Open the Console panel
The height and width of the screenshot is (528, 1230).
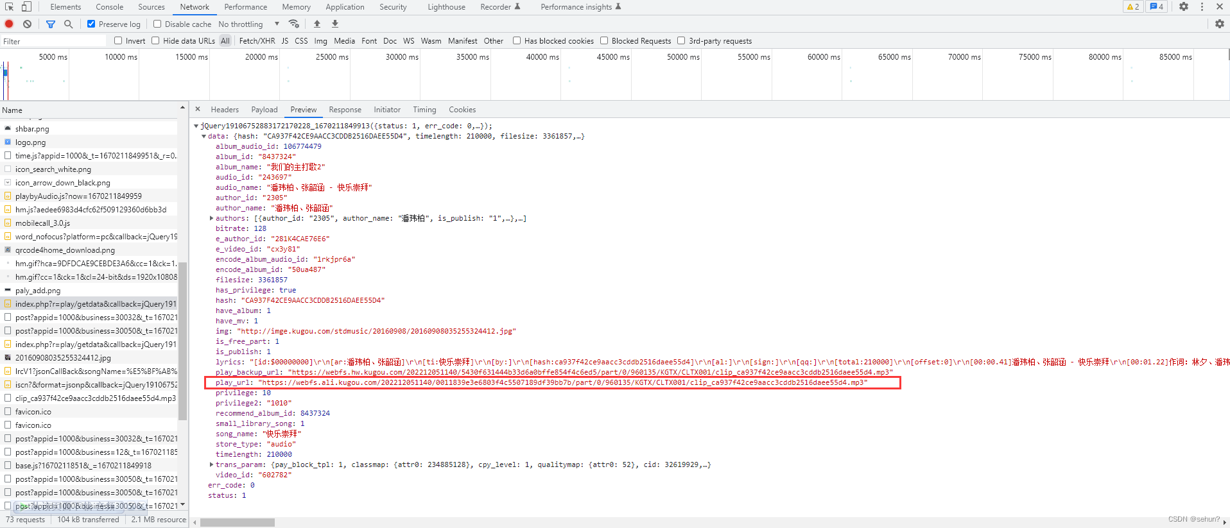(x=110, y=7)
